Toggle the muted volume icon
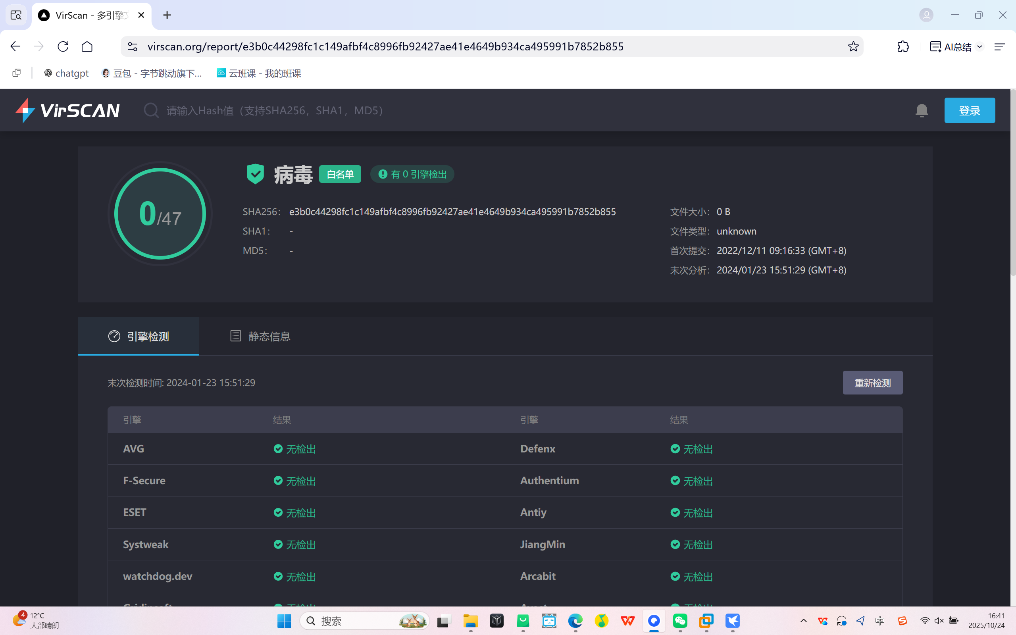This screenshot has width=1016, height=635. (x=939, y=621)
